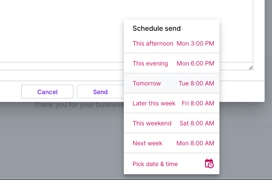The width and height of the screenshot is (272, 180).
Task: Select the Tue 8:00 AM time
Action: click(x=196, y=83)
